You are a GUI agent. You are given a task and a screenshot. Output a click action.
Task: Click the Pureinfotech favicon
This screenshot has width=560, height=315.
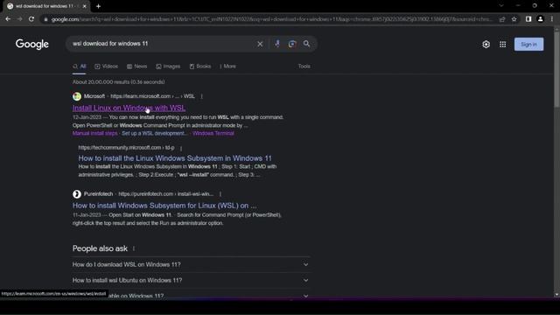77,194
